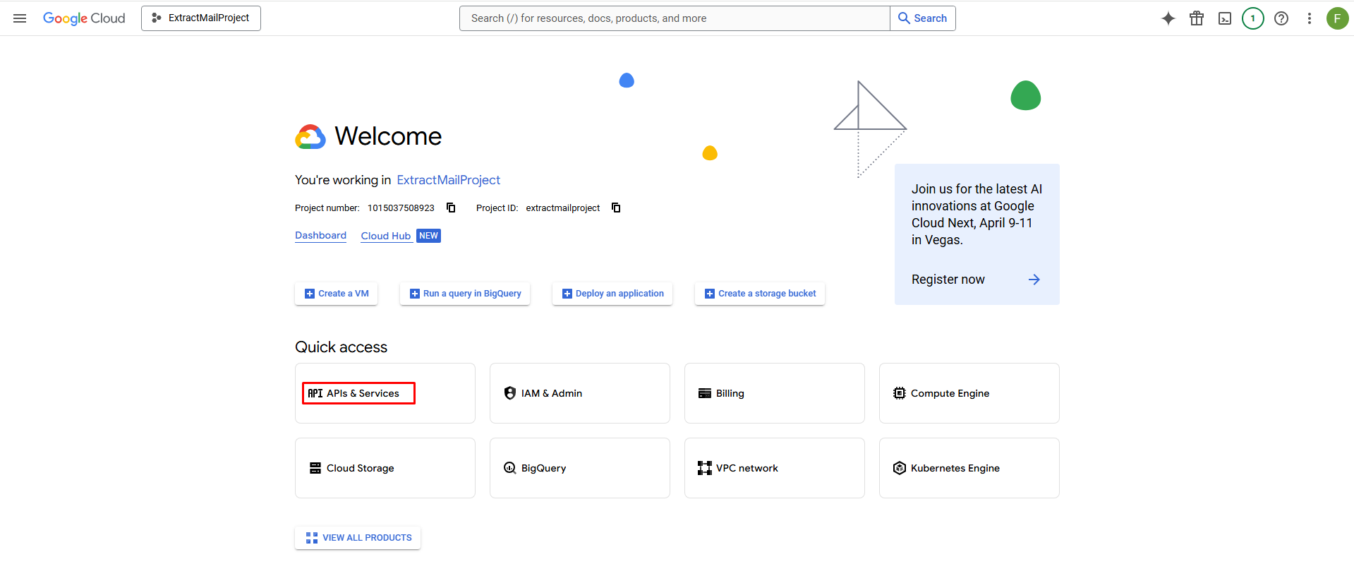Click the Register now arrow icon
1354x576 pixels.
pos(1034,280)
